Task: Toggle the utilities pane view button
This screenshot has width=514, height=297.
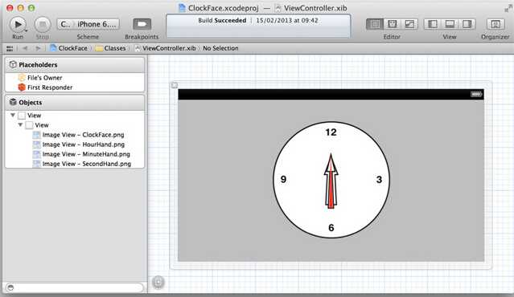Action: pos(467,24)
